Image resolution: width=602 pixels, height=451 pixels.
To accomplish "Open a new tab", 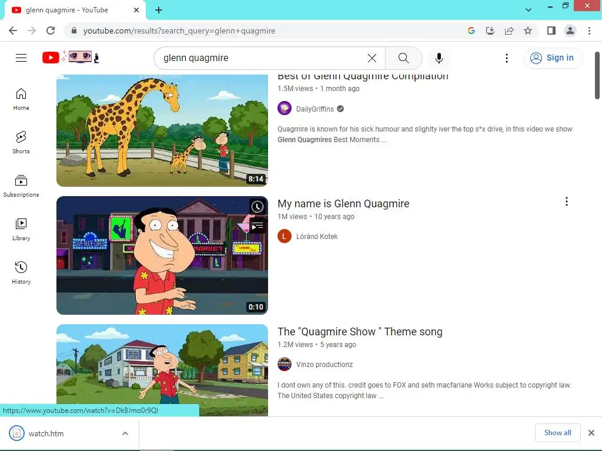I will click(159, 10).
